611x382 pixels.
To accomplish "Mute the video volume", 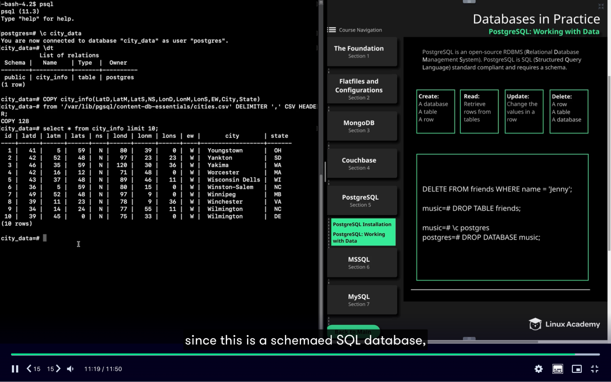I will tap(70, 369).
